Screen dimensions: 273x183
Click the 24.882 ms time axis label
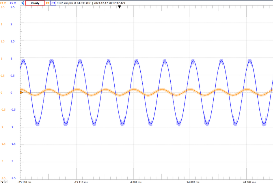coord(192,182)
